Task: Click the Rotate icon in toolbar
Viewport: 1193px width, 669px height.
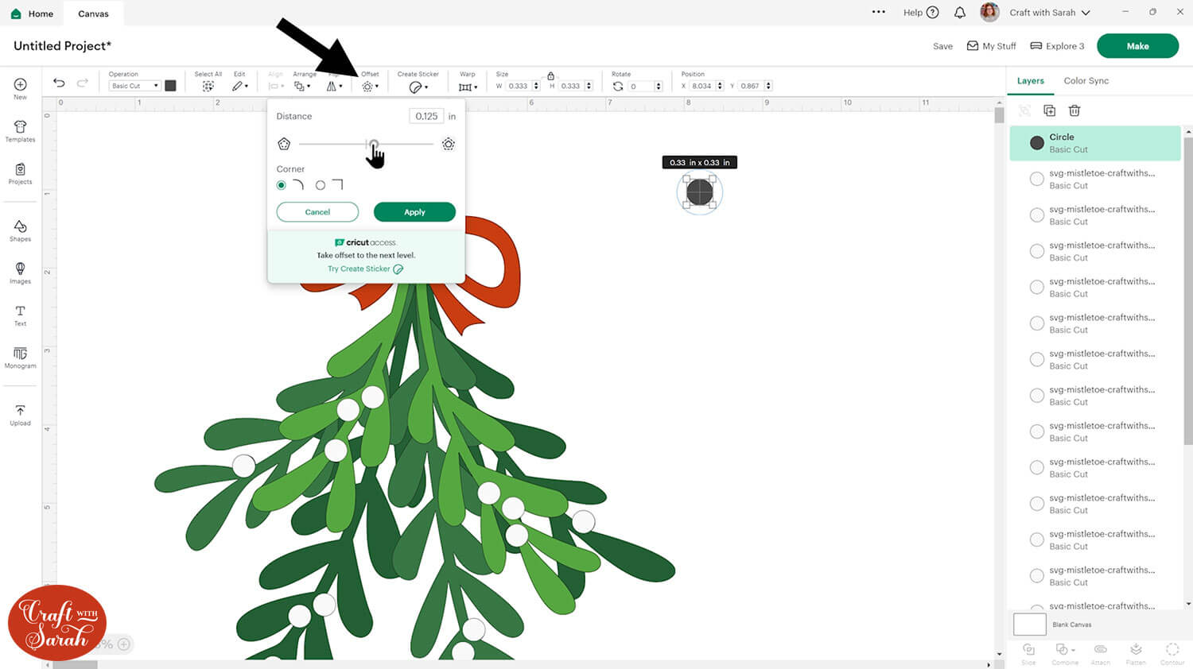Action: point(618,86)
